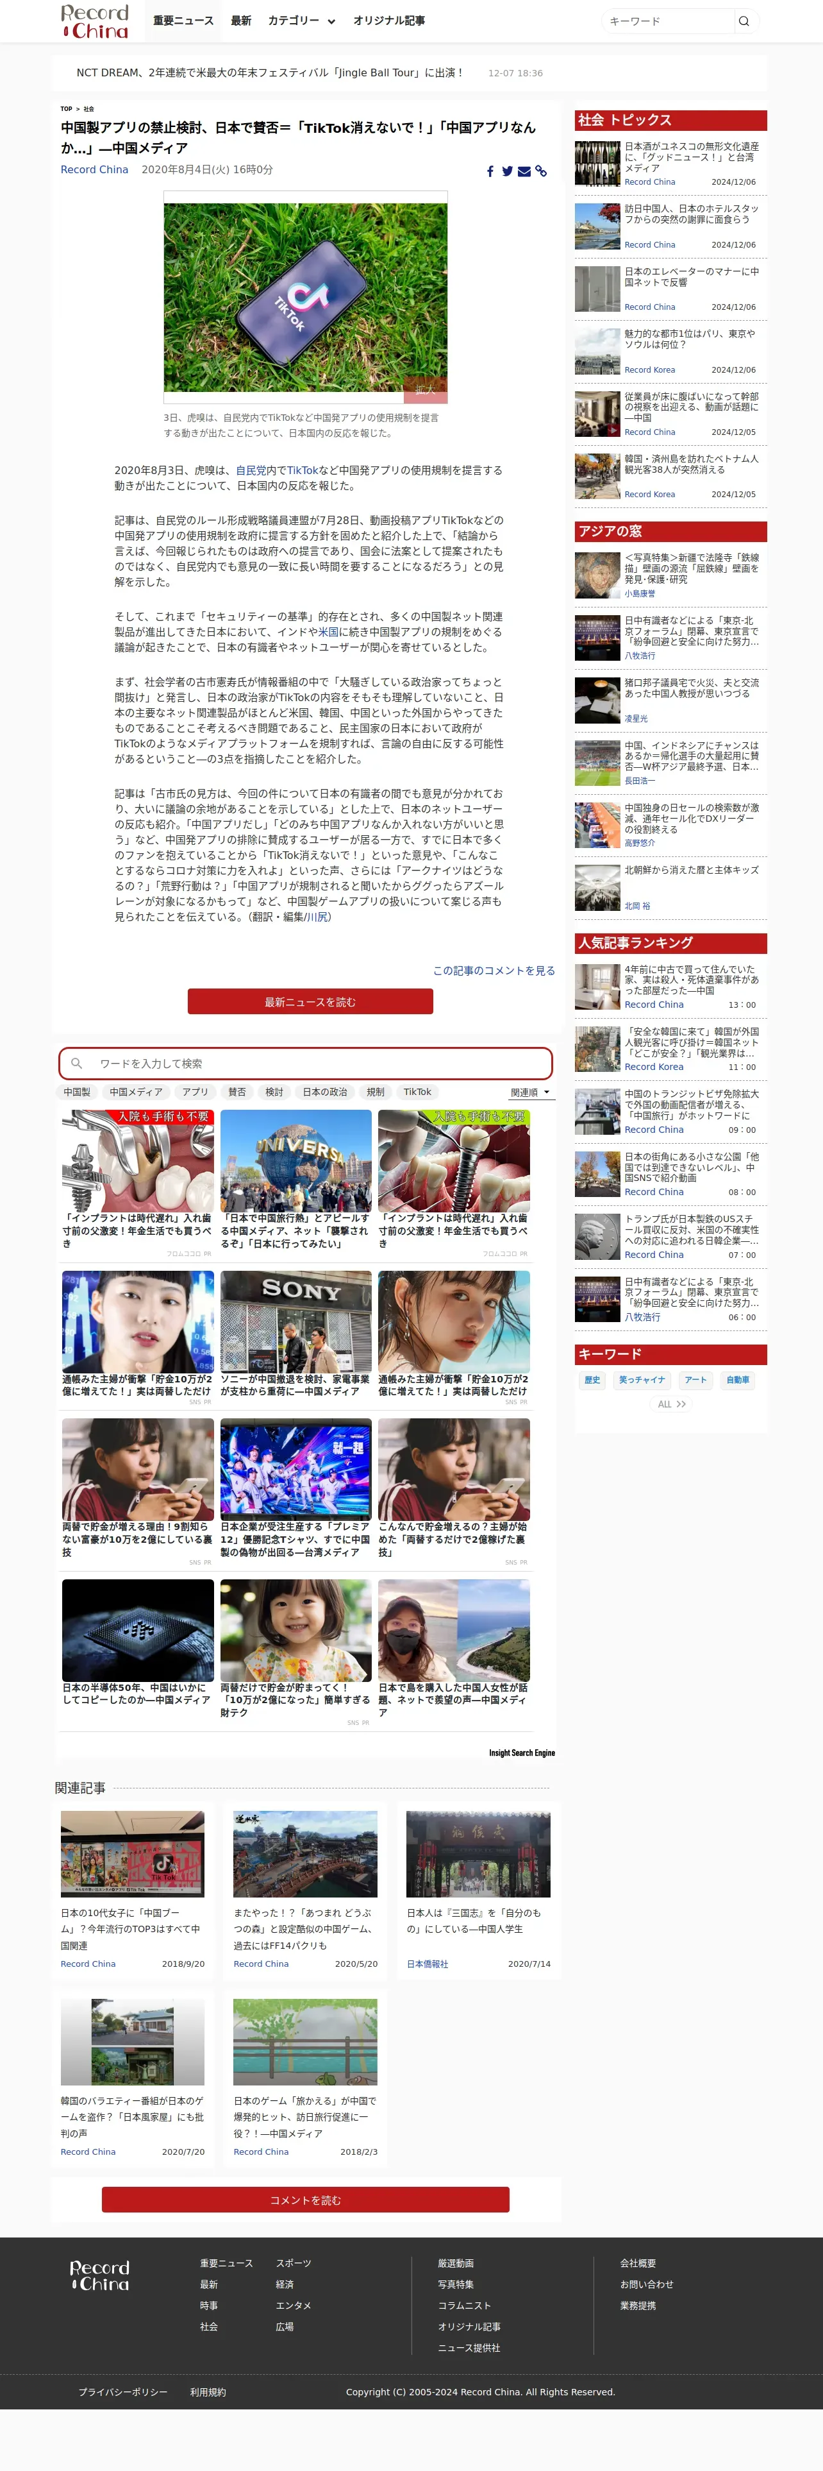The width and height of the screenshot is (823, 2471).
Task: Select the 中国メディア search tag
Action: [136, 1092]
